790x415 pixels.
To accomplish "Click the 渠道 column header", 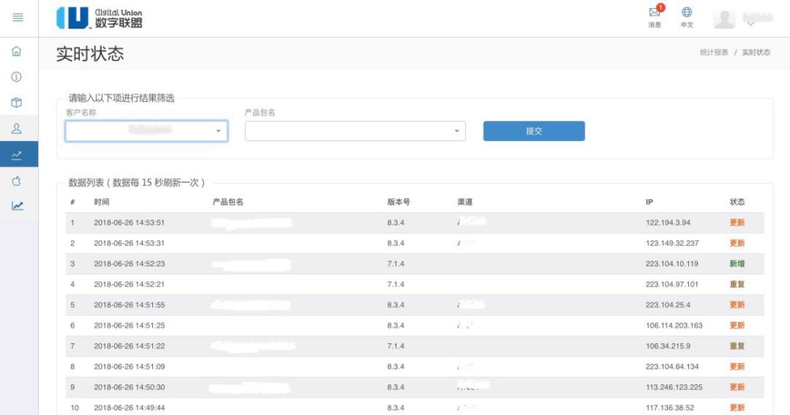I will pyautogui.click(x=465, y=202).
